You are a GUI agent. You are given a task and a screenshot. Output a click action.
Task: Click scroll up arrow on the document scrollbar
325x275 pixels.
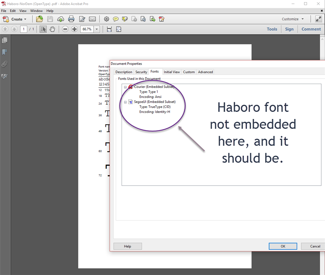point(322,39)
